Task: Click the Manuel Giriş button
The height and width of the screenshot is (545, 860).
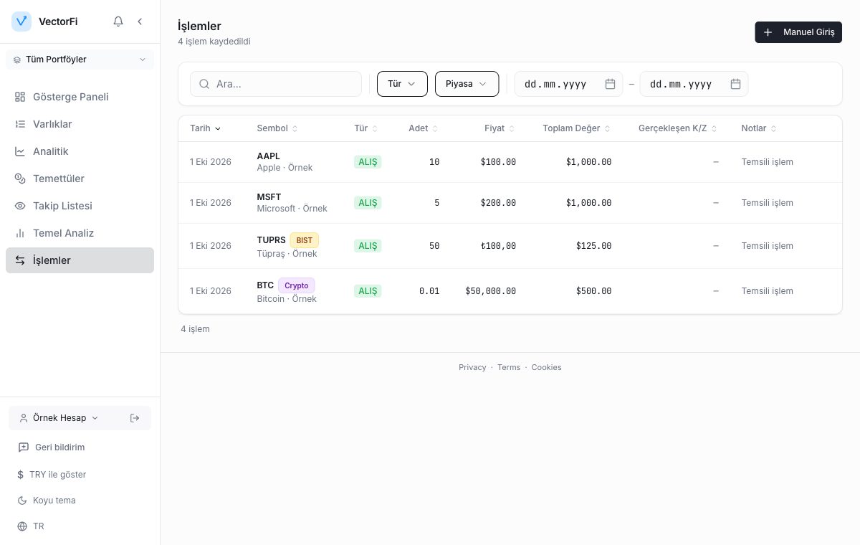Action: point(798,32)
